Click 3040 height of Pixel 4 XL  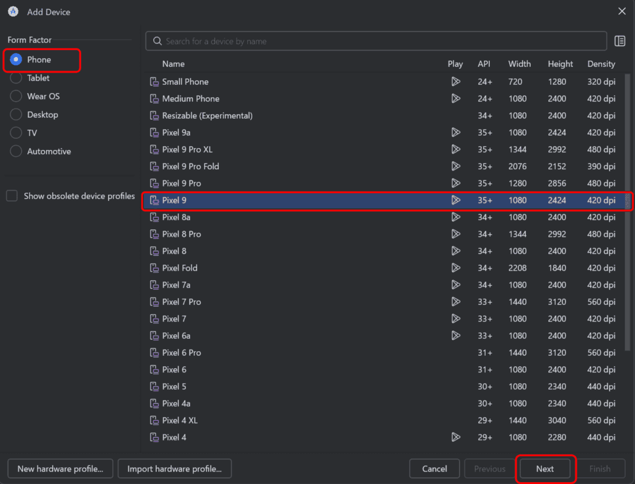[557, 420]
